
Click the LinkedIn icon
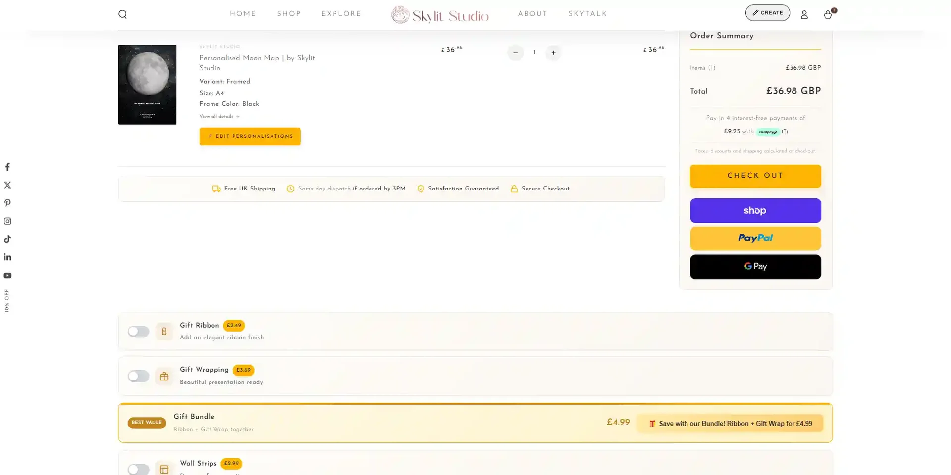[7, 257]
